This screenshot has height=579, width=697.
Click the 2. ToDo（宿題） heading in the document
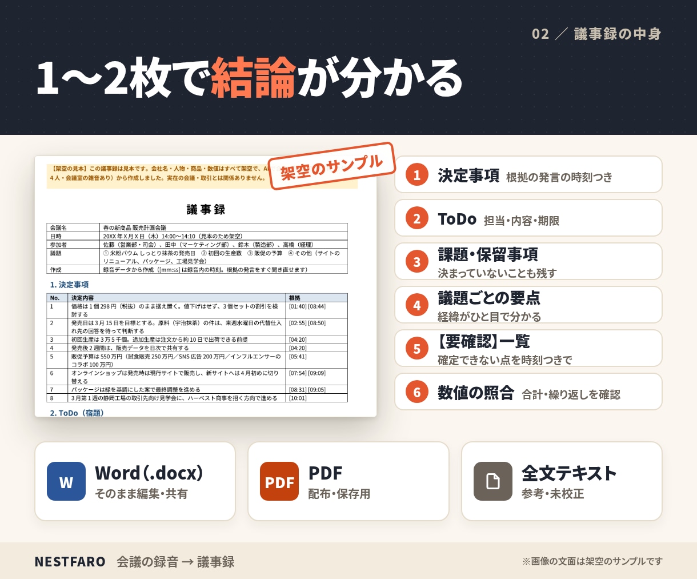tap(77, 413)
